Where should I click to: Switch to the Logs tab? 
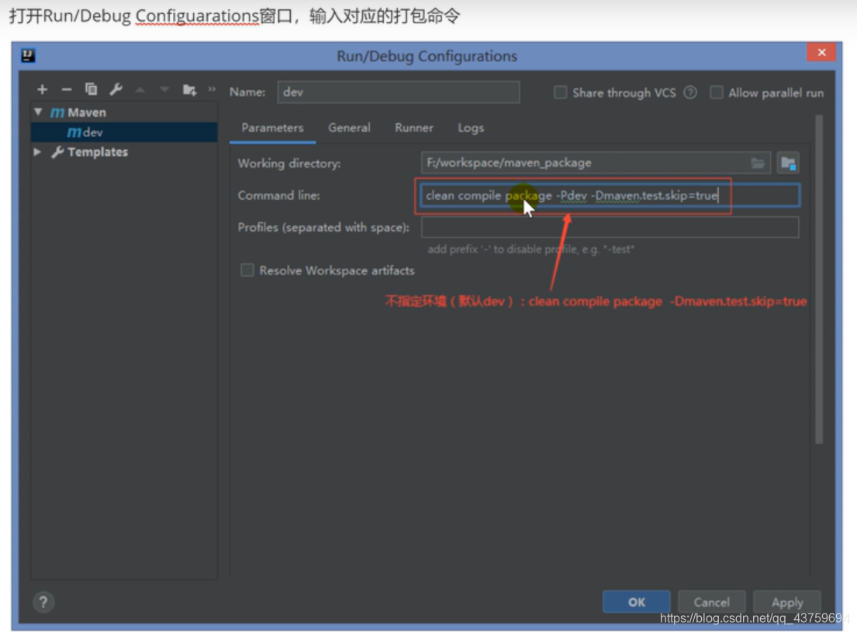471,128
